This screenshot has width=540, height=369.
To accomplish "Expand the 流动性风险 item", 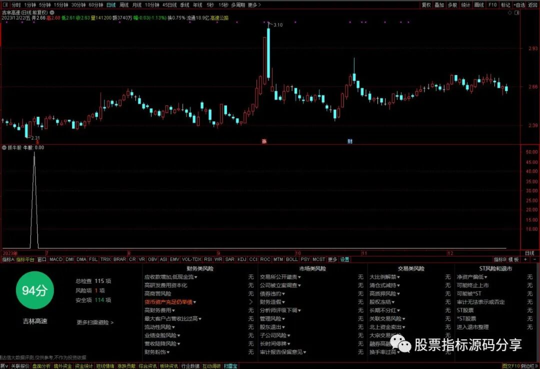I will 160,327.
